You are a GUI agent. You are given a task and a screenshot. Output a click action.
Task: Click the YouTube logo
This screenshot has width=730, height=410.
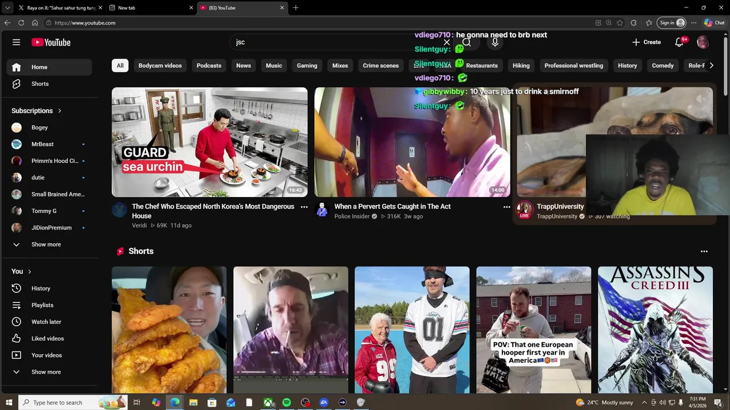pyautogui.click(x=51, y=42)
